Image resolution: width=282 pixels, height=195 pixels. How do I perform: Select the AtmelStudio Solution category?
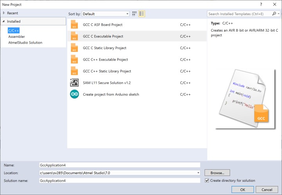point(25,43)
